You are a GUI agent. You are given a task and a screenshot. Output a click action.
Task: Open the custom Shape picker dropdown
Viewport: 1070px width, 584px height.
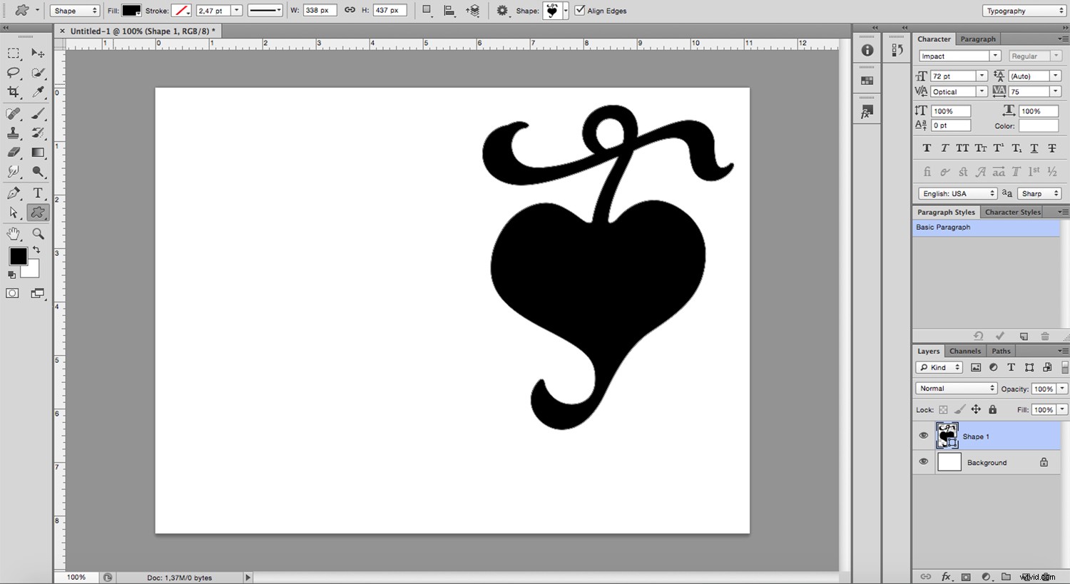tap(566, 10)
